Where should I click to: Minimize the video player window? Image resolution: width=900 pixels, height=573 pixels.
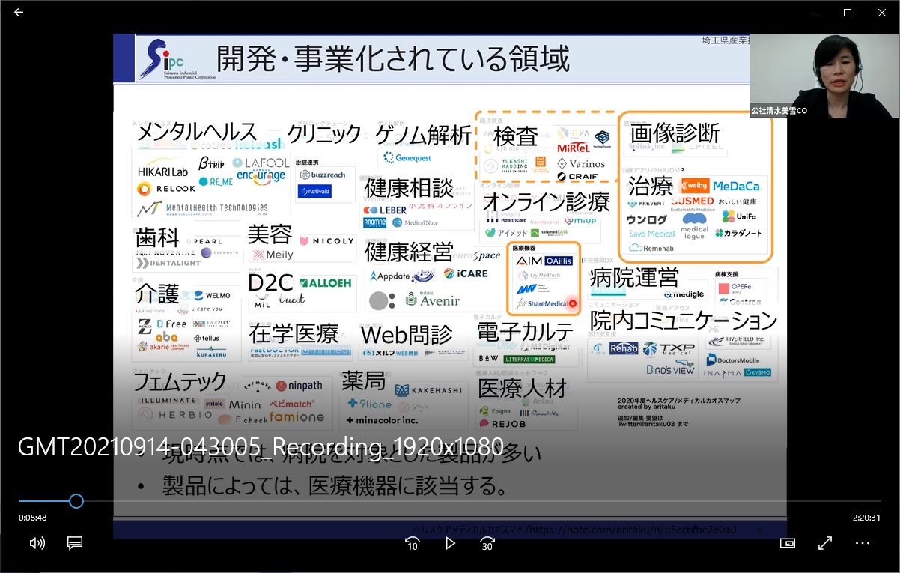click(x=813, y=12)
